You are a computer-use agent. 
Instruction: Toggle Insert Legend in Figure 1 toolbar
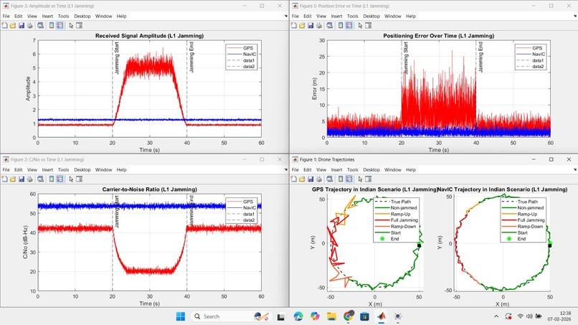pos(349,179)
